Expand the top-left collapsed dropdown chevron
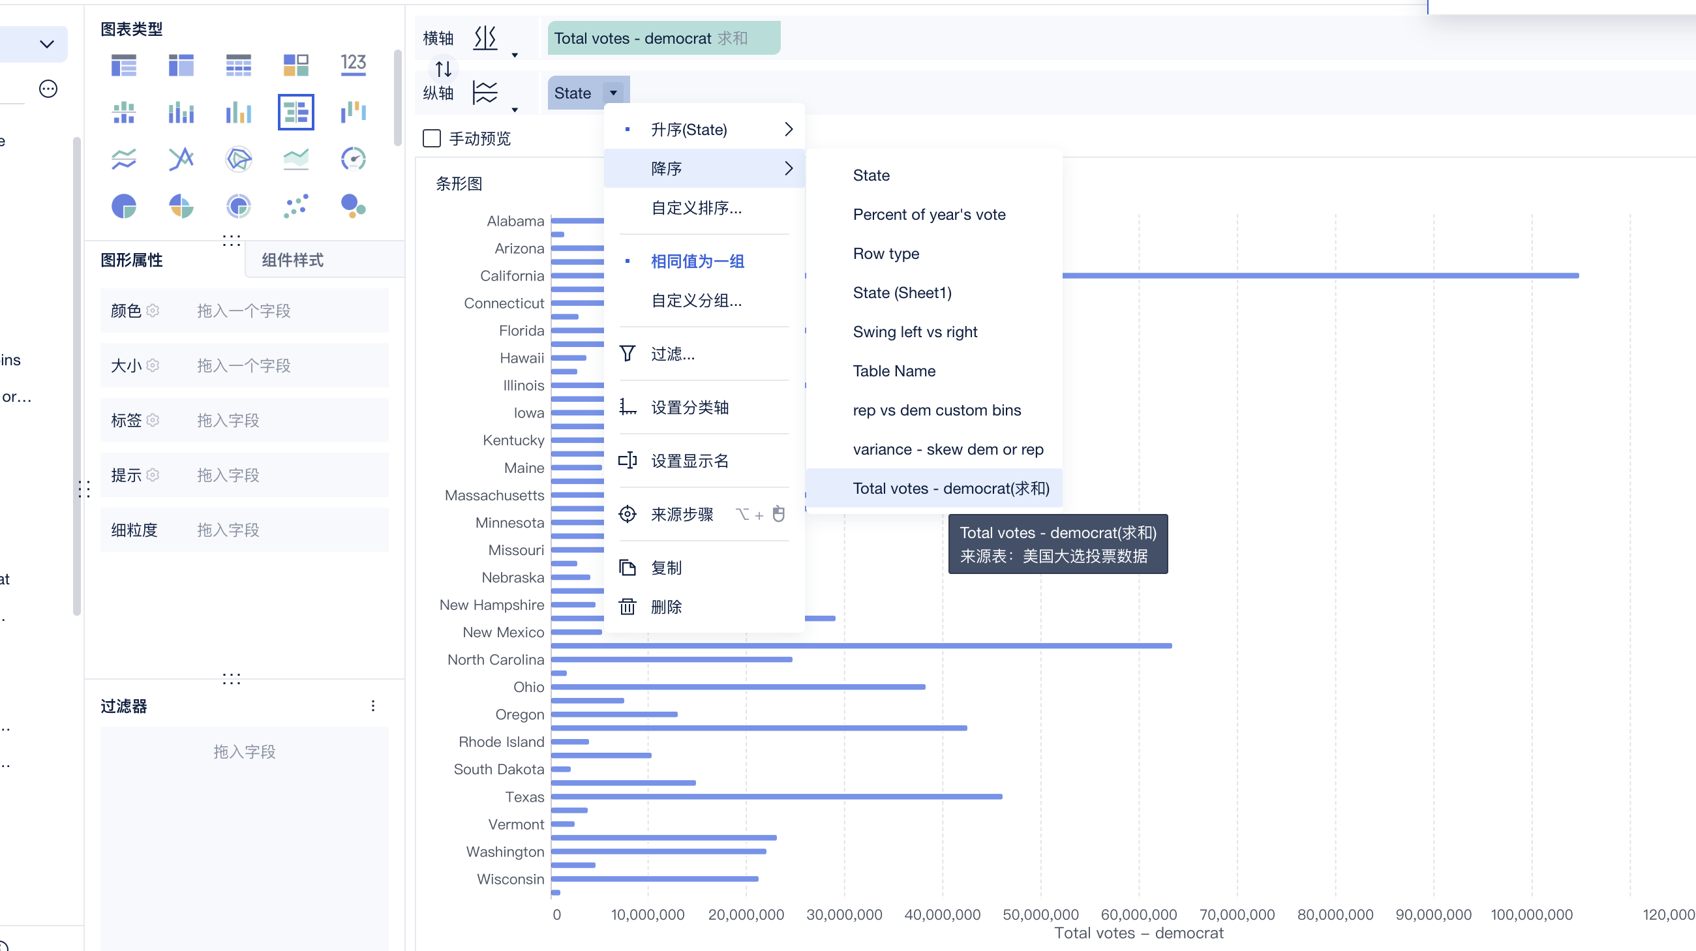This screenshot has height=951, width=1696. pyautogui.click(x=46, y=44)
